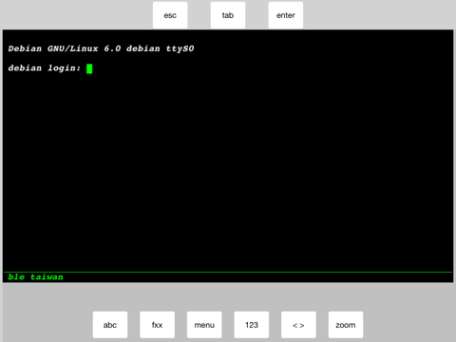Screen dimensions: 456x342
Task: Click the green cursor at debian login prompt
Action: pyautogui.click(x=89, y=68)
